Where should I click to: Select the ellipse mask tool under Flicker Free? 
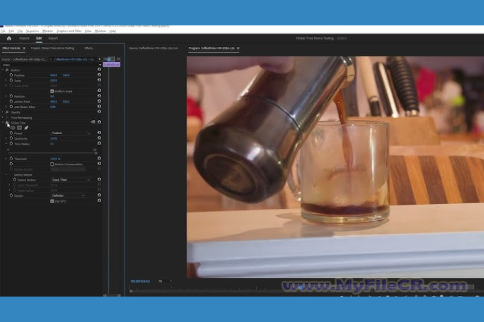[x=13, y=127]
